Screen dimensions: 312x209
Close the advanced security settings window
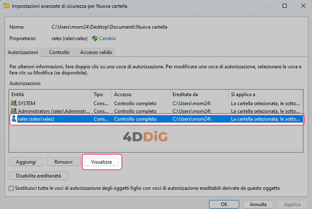303,6
